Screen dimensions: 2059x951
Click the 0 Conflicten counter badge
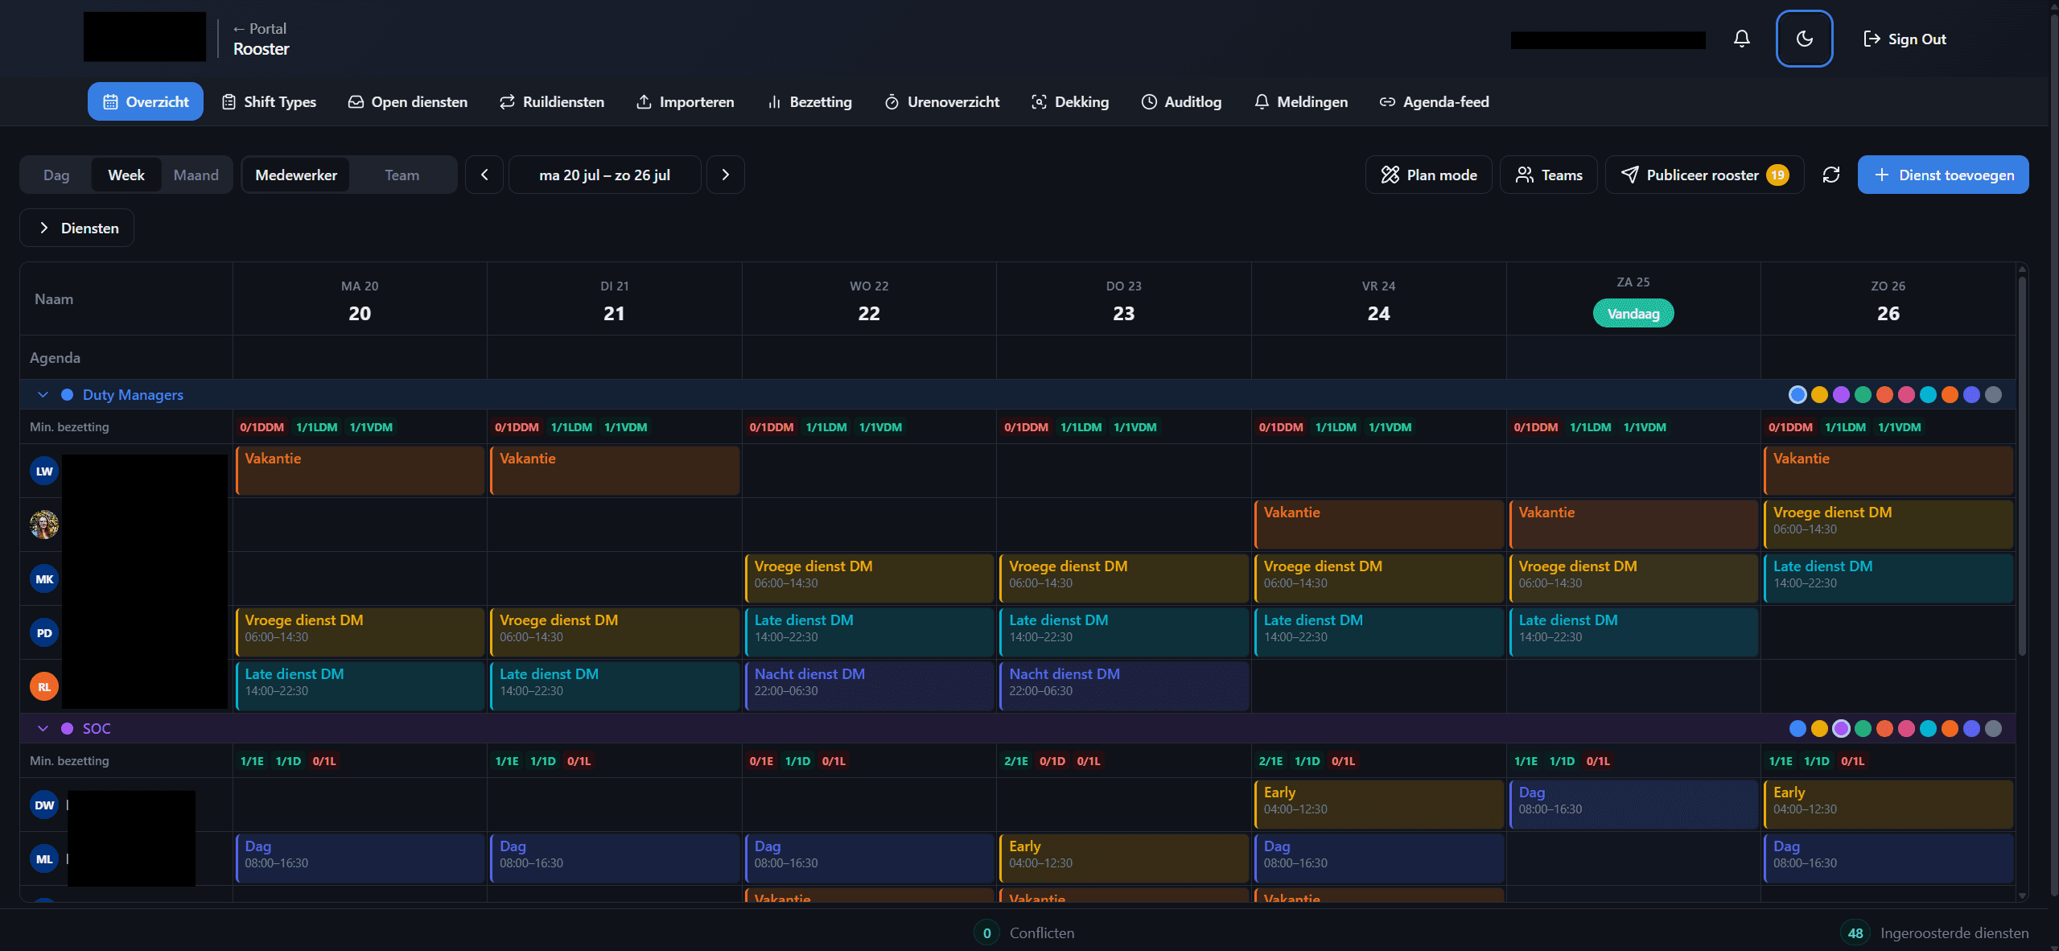click(x=986, y=933)
